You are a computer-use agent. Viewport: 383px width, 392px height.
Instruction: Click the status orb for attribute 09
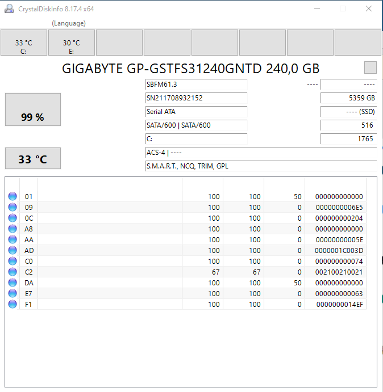click(13, 207)
